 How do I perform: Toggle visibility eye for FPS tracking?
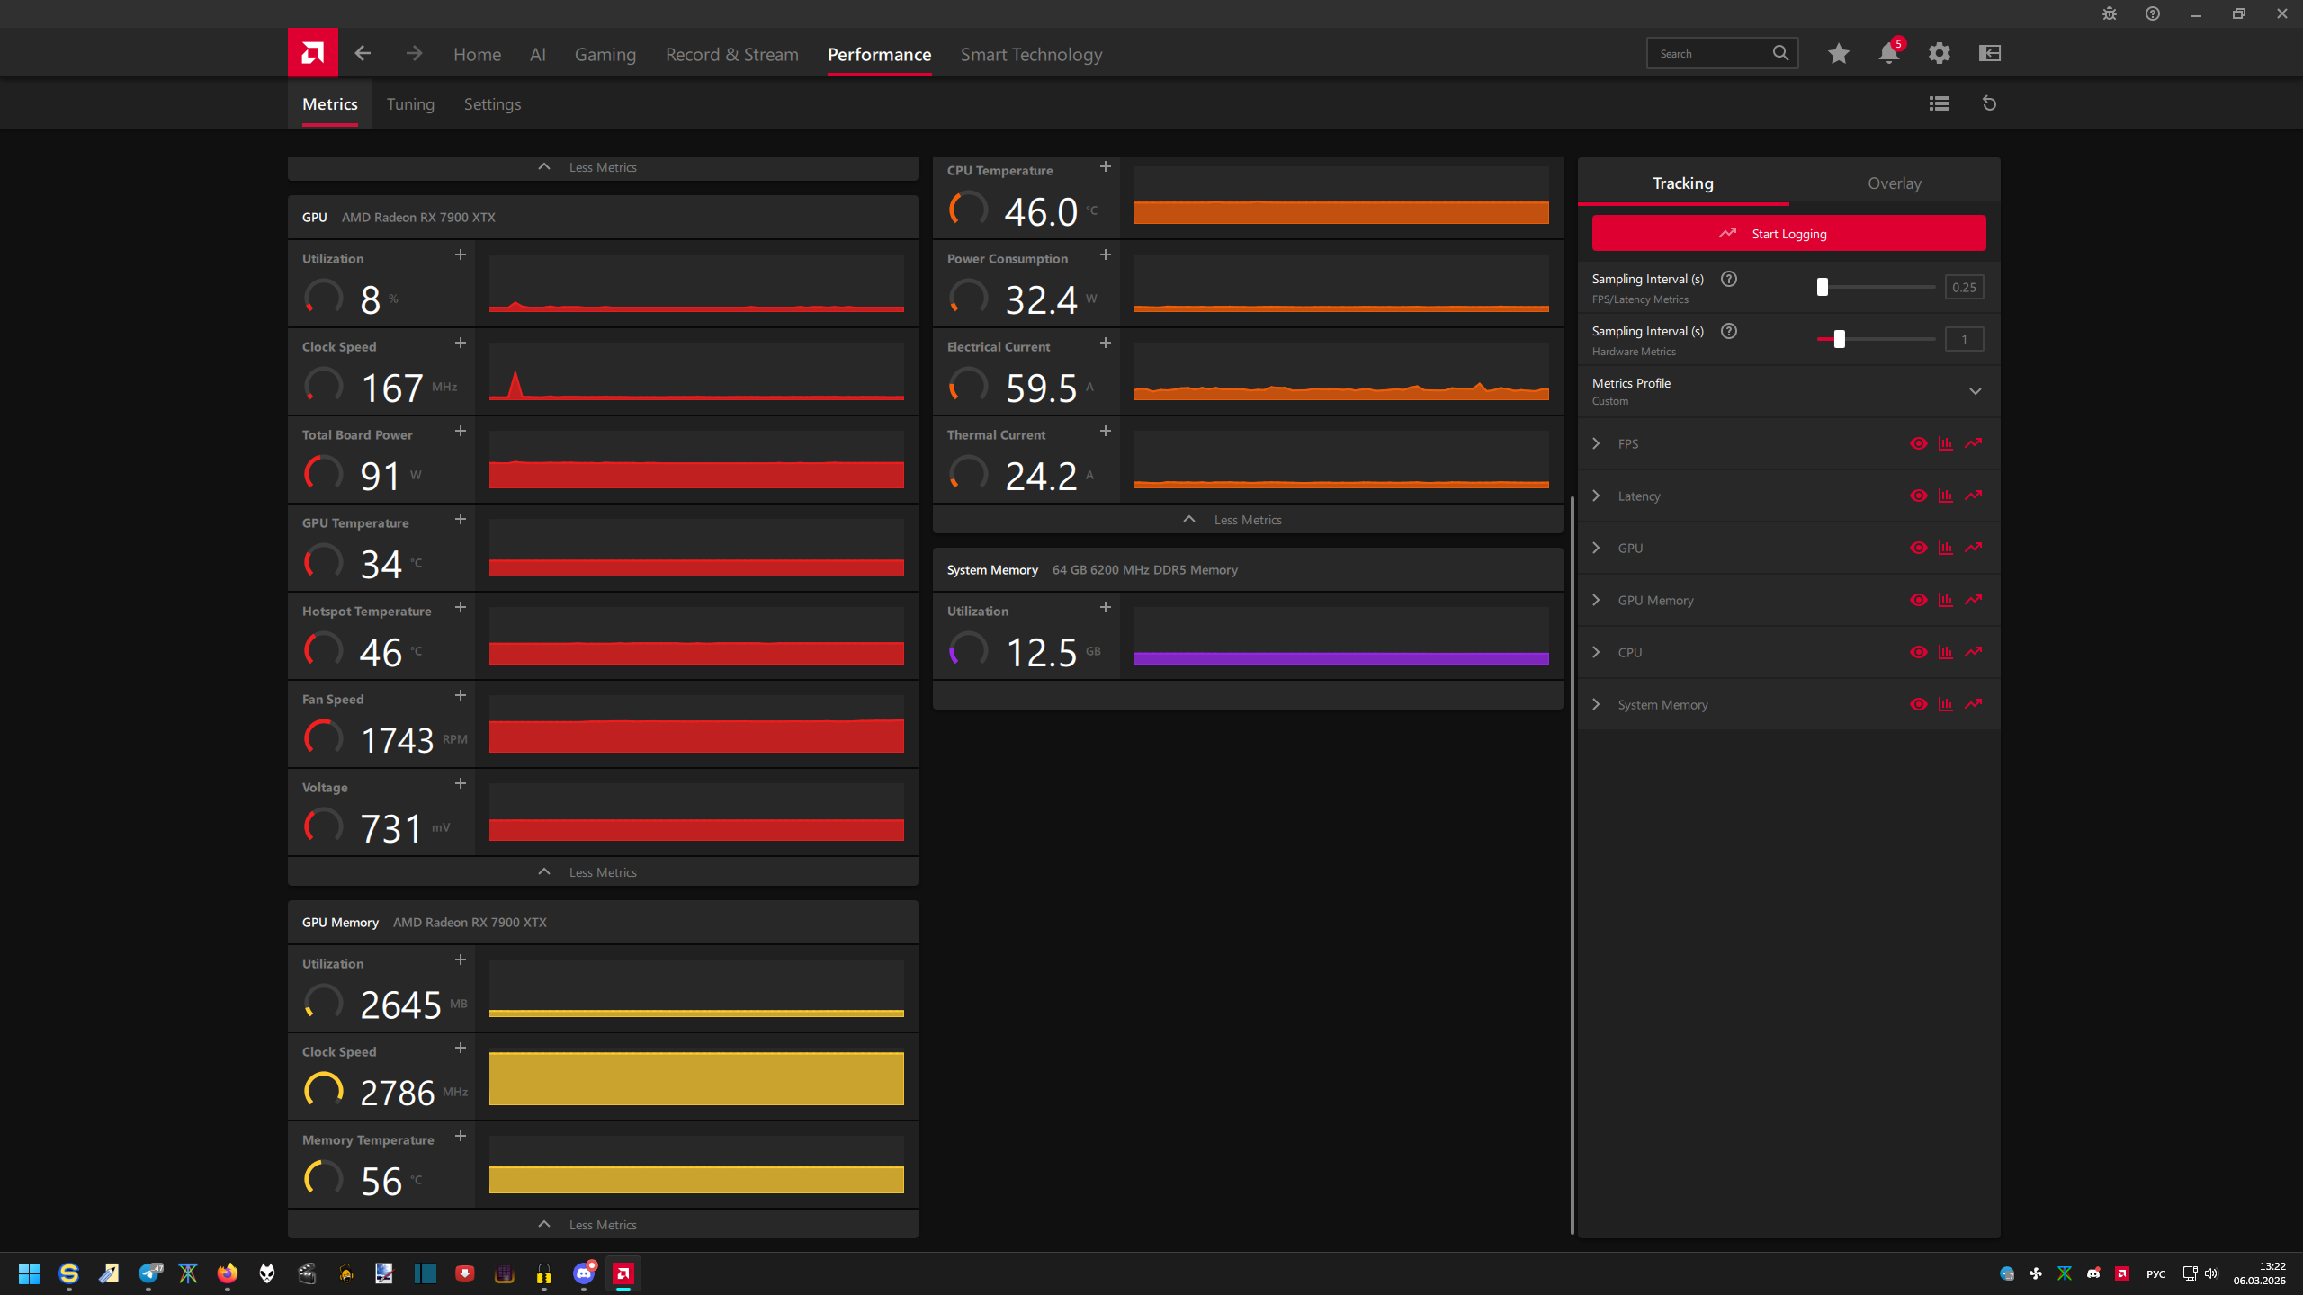[1918, 443]
